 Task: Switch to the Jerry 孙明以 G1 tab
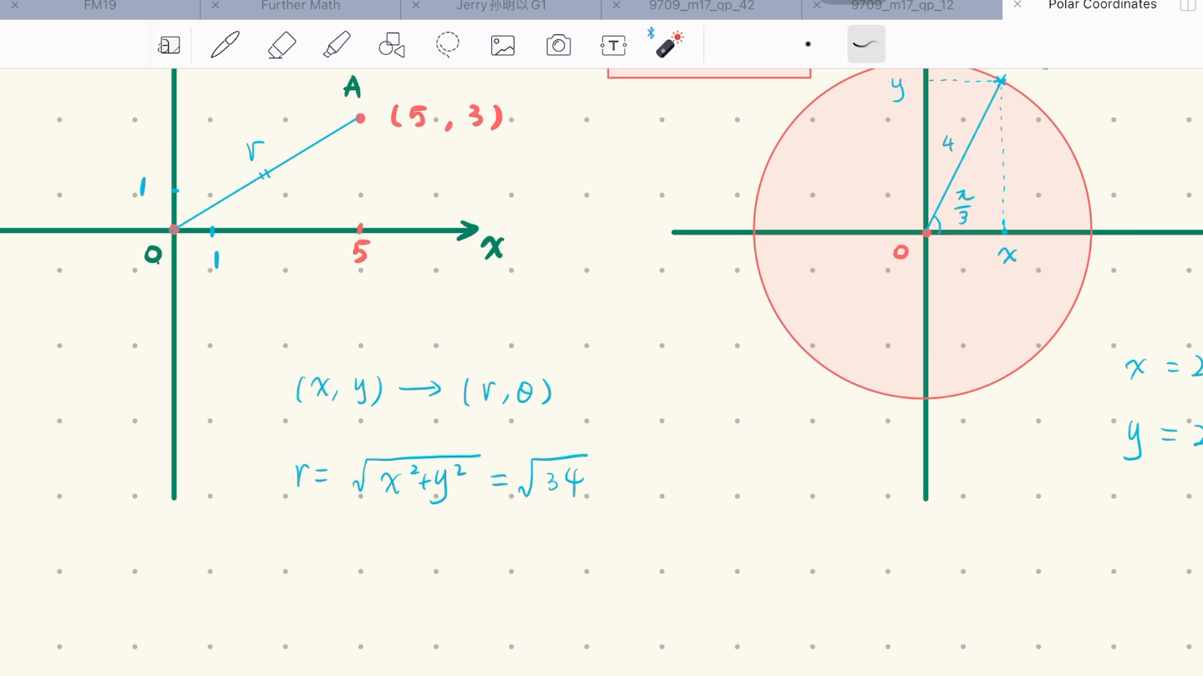pyautogui.click(x=501, y=6)
